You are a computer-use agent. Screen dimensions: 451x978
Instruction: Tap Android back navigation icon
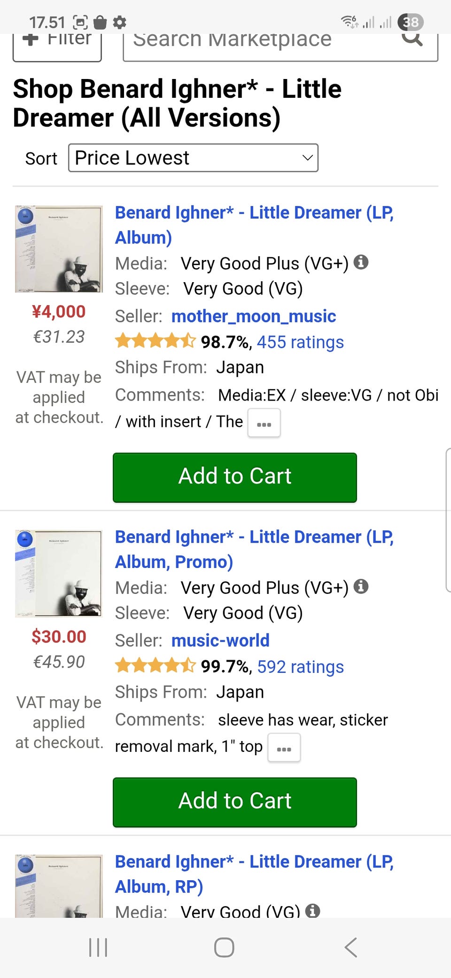pos(350,947)
